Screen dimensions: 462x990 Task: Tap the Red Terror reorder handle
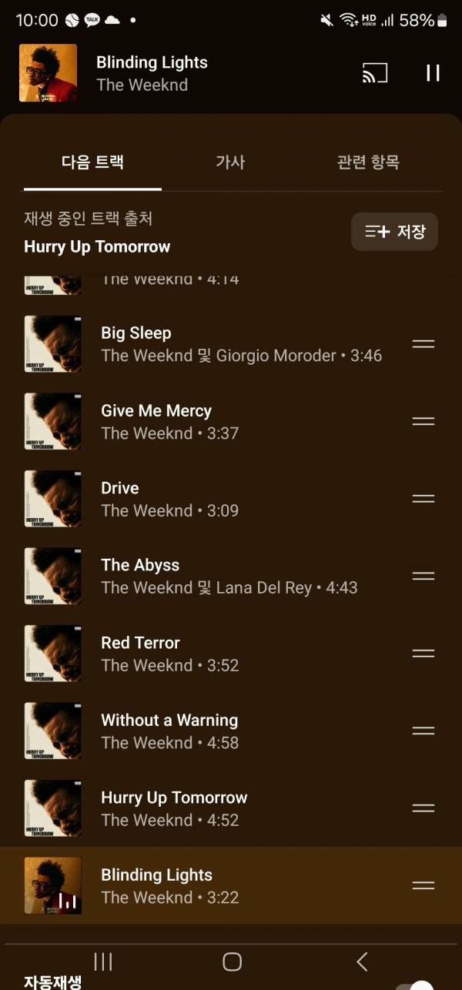423,654
